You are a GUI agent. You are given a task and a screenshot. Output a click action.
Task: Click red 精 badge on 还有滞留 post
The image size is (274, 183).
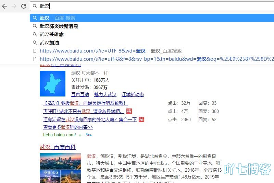(x=141, y=119)
